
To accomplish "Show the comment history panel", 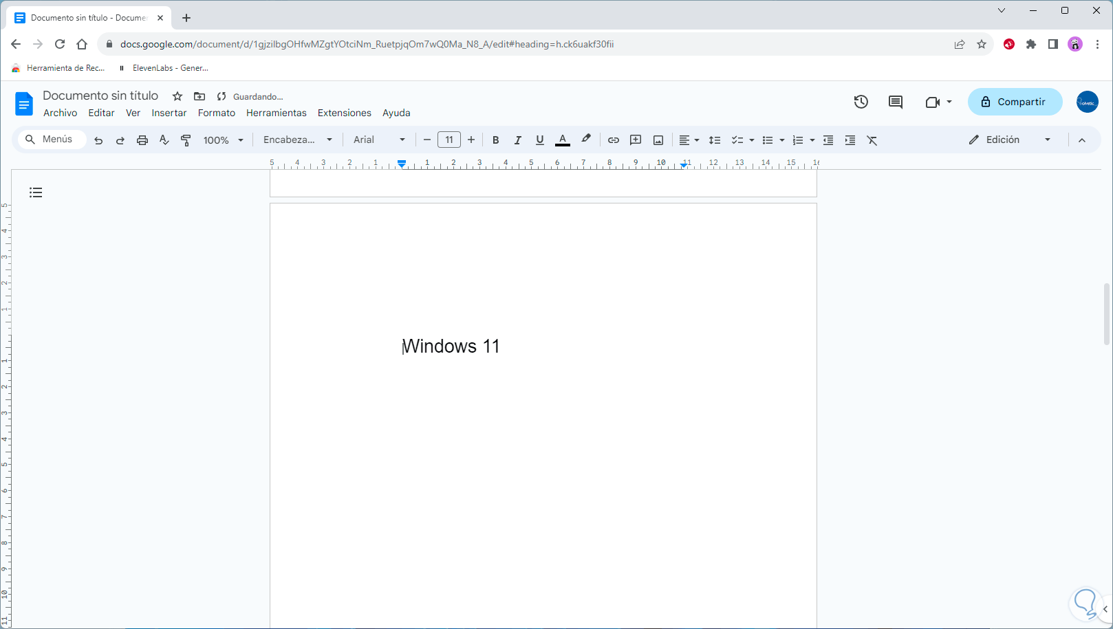I will 896,102.
